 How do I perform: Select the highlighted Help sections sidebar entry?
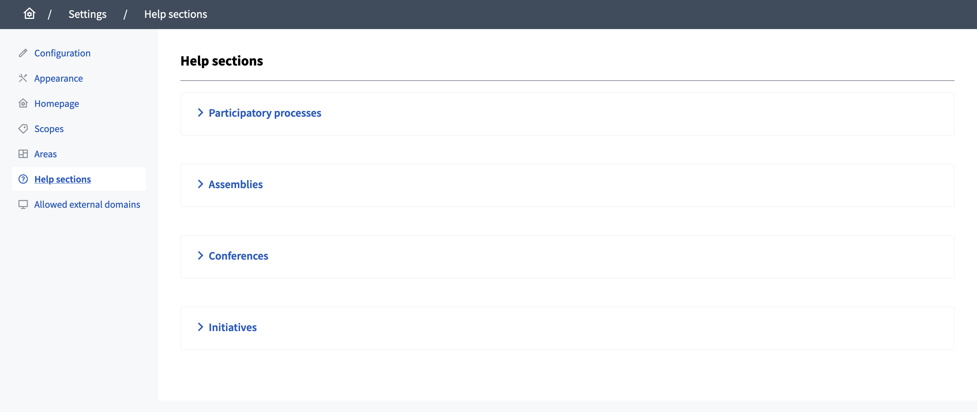point(62,179)
